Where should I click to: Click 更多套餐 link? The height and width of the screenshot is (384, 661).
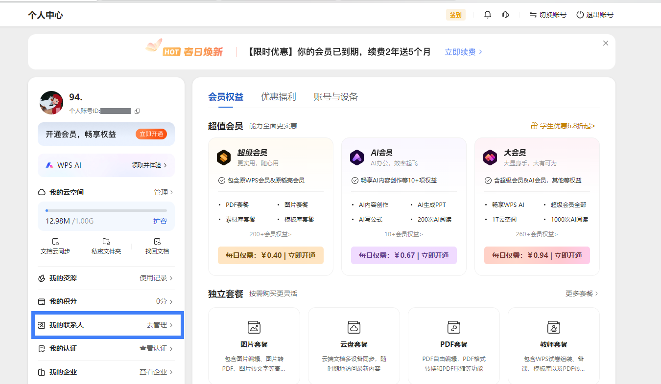pyautogui.click(x=582, y=294)
